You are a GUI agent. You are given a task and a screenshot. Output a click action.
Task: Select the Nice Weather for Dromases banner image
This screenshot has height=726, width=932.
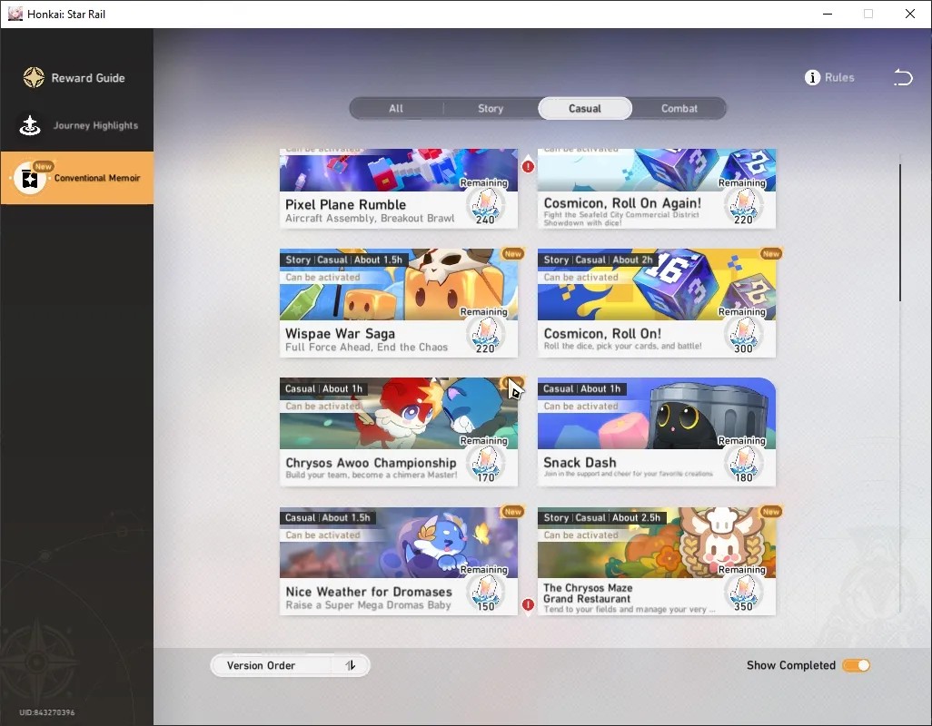click(x=398, y=542)
